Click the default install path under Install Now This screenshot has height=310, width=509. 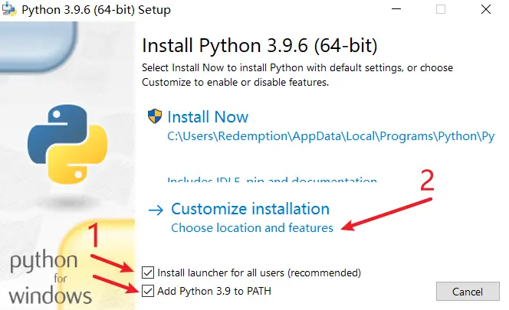point(331,136)
